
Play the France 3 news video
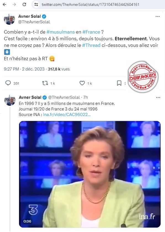(90, 174)
